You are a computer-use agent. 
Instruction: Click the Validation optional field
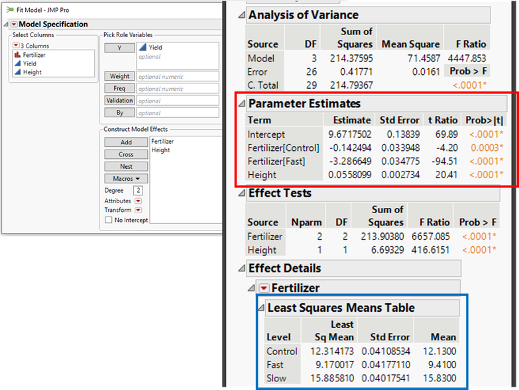[178, 101]
